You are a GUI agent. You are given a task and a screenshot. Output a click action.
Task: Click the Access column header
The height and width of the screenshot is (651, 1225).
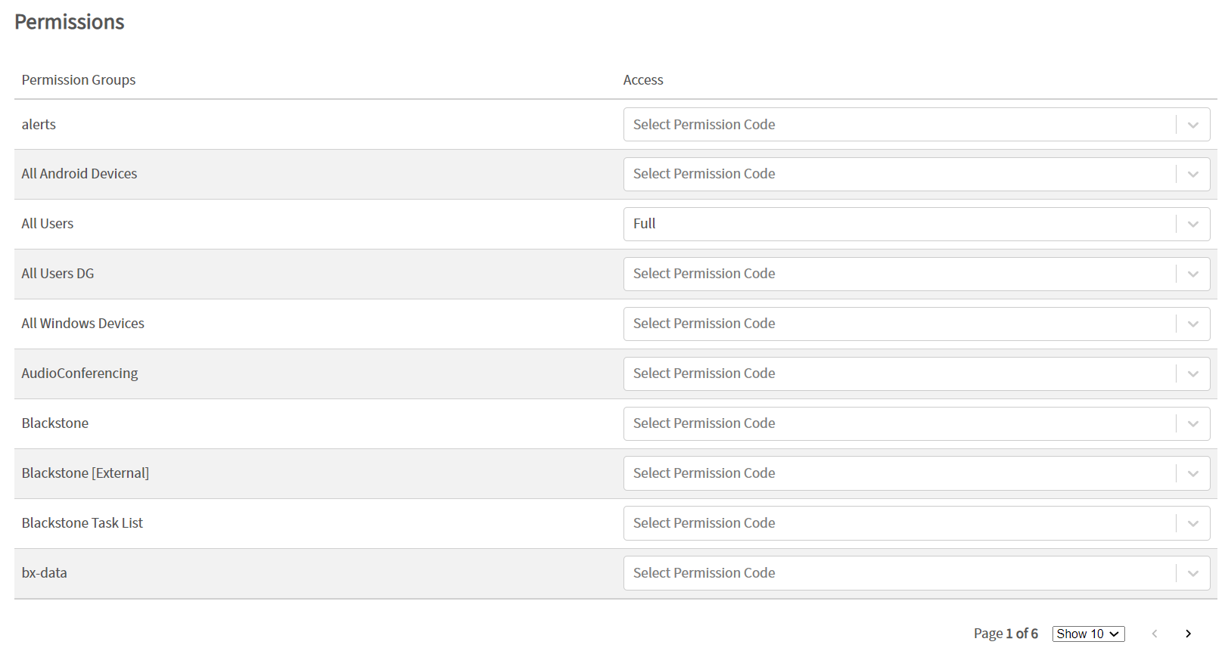point(643,80)
